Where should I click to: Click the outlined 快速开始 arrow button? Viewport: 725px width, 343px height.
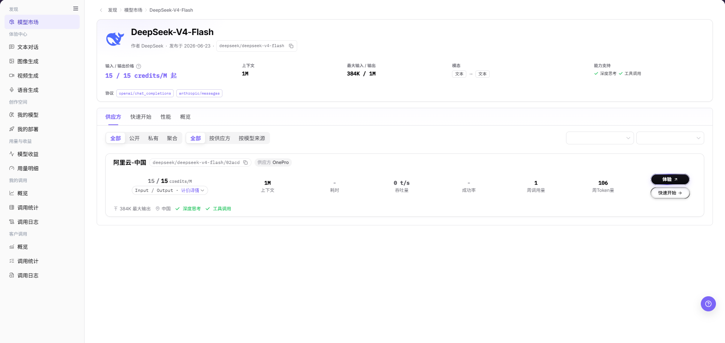670,193
